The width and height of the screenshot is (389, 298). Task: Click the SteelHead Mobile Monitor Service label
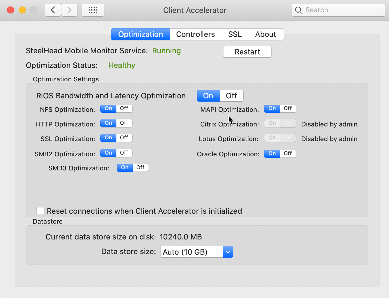(x=87, y=51)
